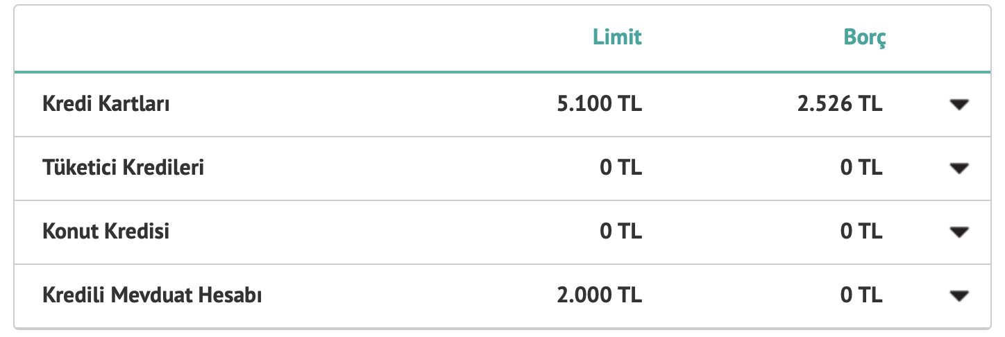Click Konut Kredisi debt 0 TL
1005x337 pixels.
tap(861, 232)
